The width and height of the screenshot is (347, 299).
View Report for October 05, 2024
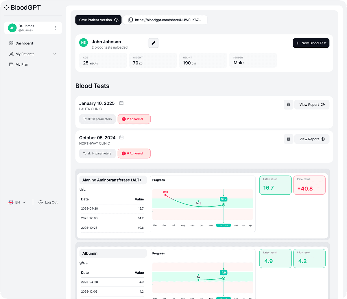click(312, 139)
